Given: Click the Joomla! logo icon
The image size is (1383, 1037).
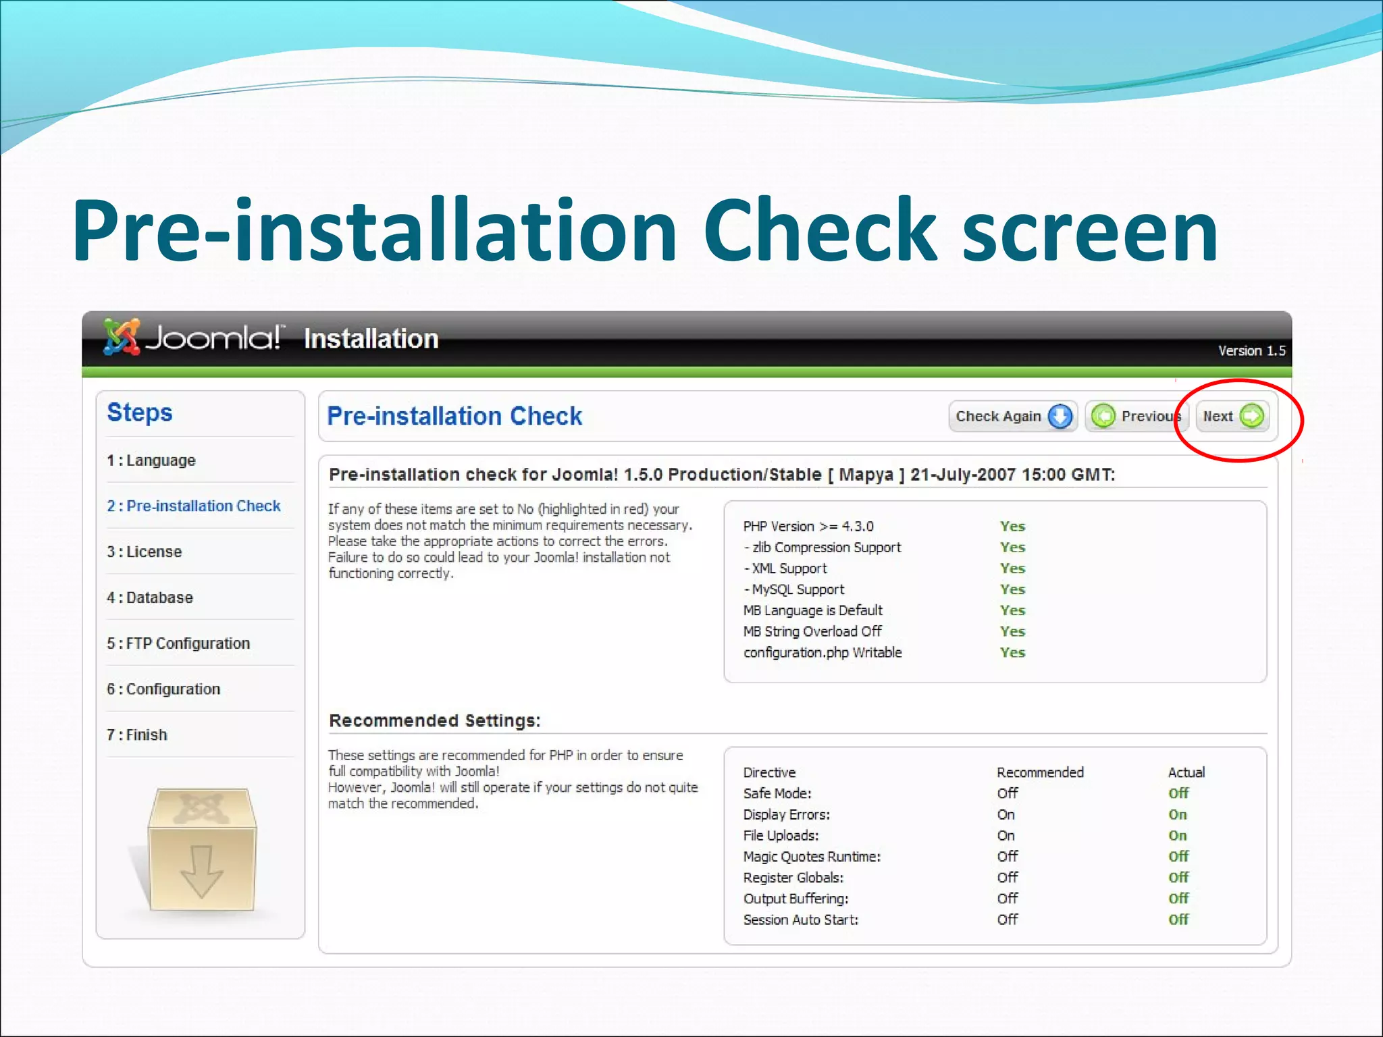Looking at the screenshot, I should (x=122, y=336).
